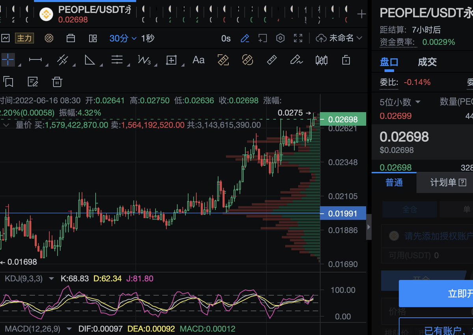Viewport: 473px width, 335px height.
Task: Click the chart type icon left of 主力
Action: [x=5, y=38]
